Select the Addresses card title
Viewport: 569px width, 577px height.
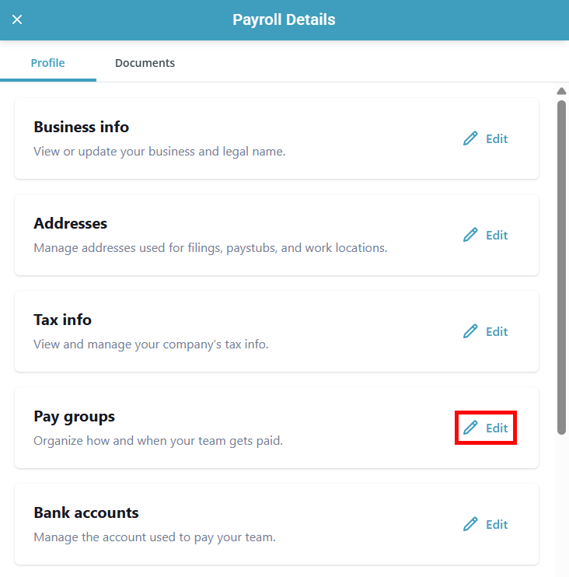70,223
